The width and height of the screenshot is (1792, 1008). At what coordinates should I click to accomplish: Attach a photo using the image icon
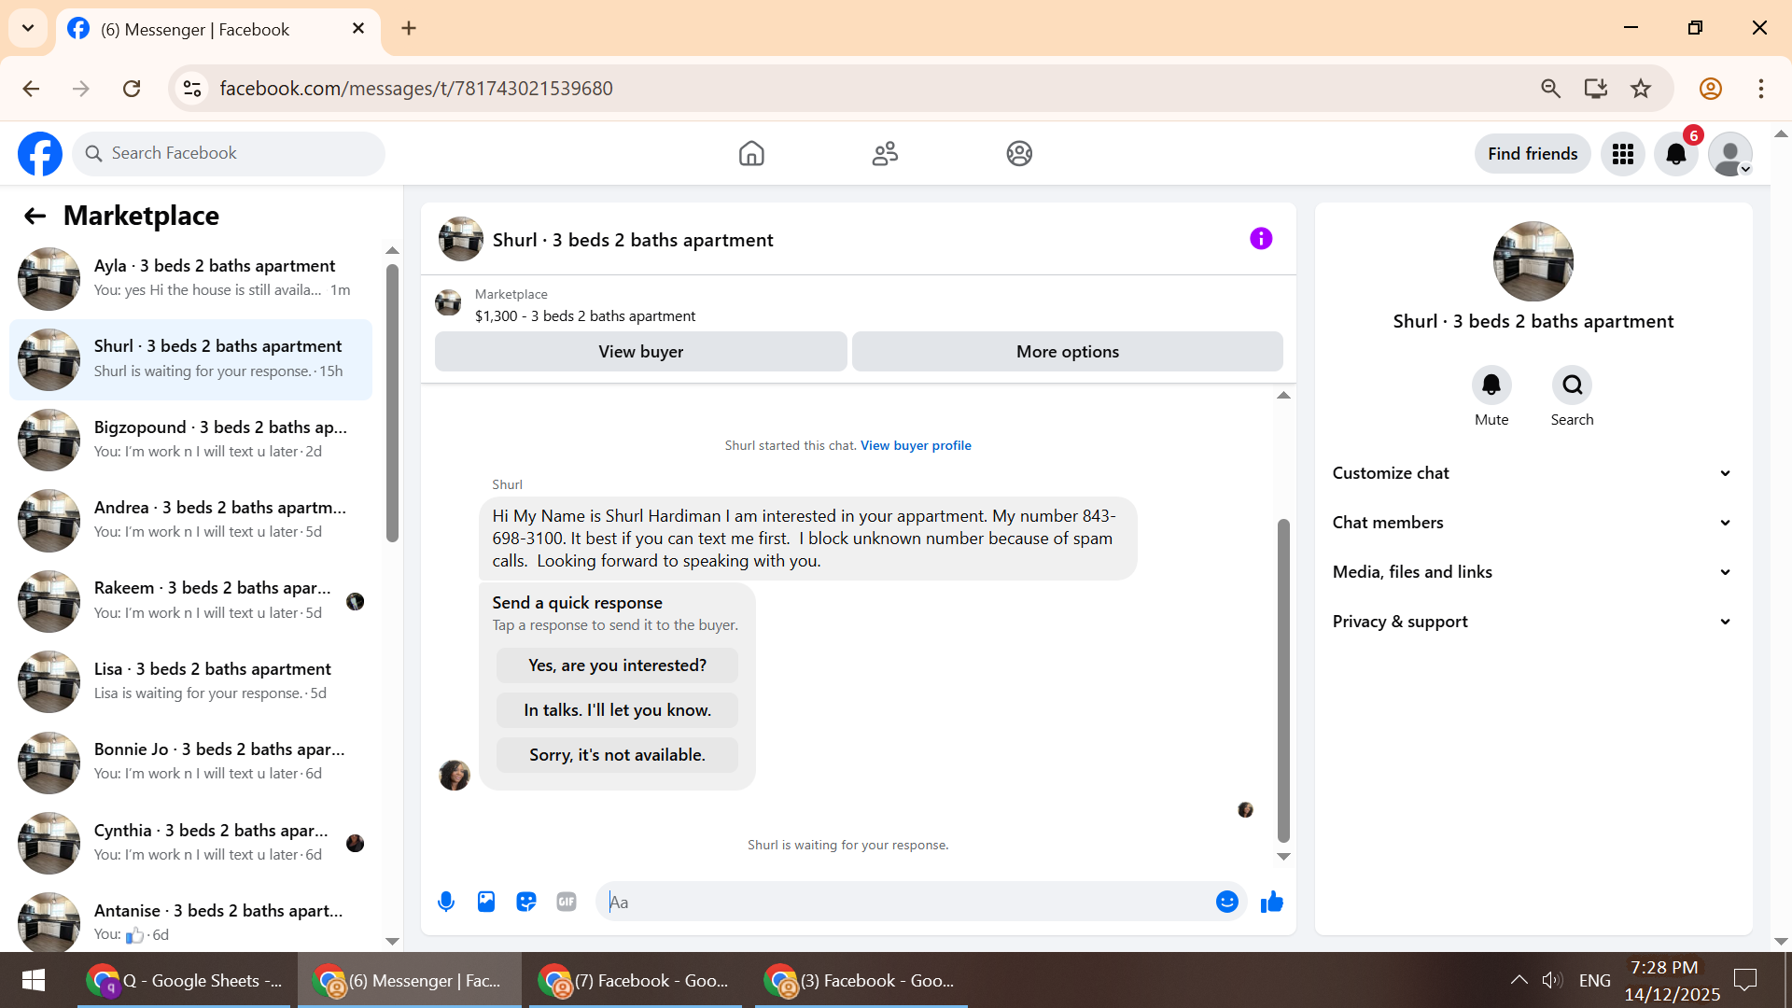486,902
